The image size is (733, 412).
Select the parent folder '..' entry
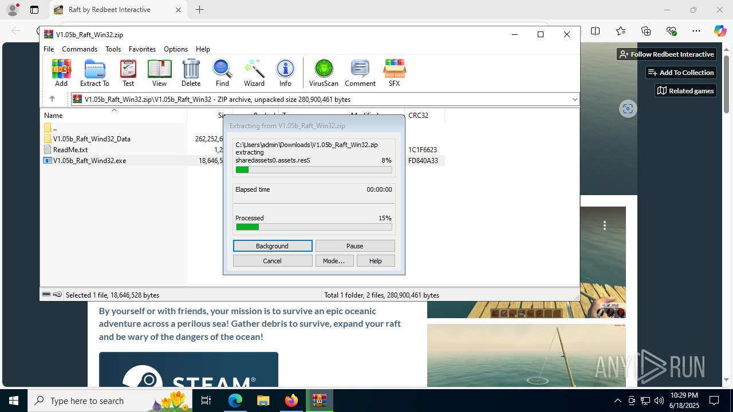click(54, 128)
